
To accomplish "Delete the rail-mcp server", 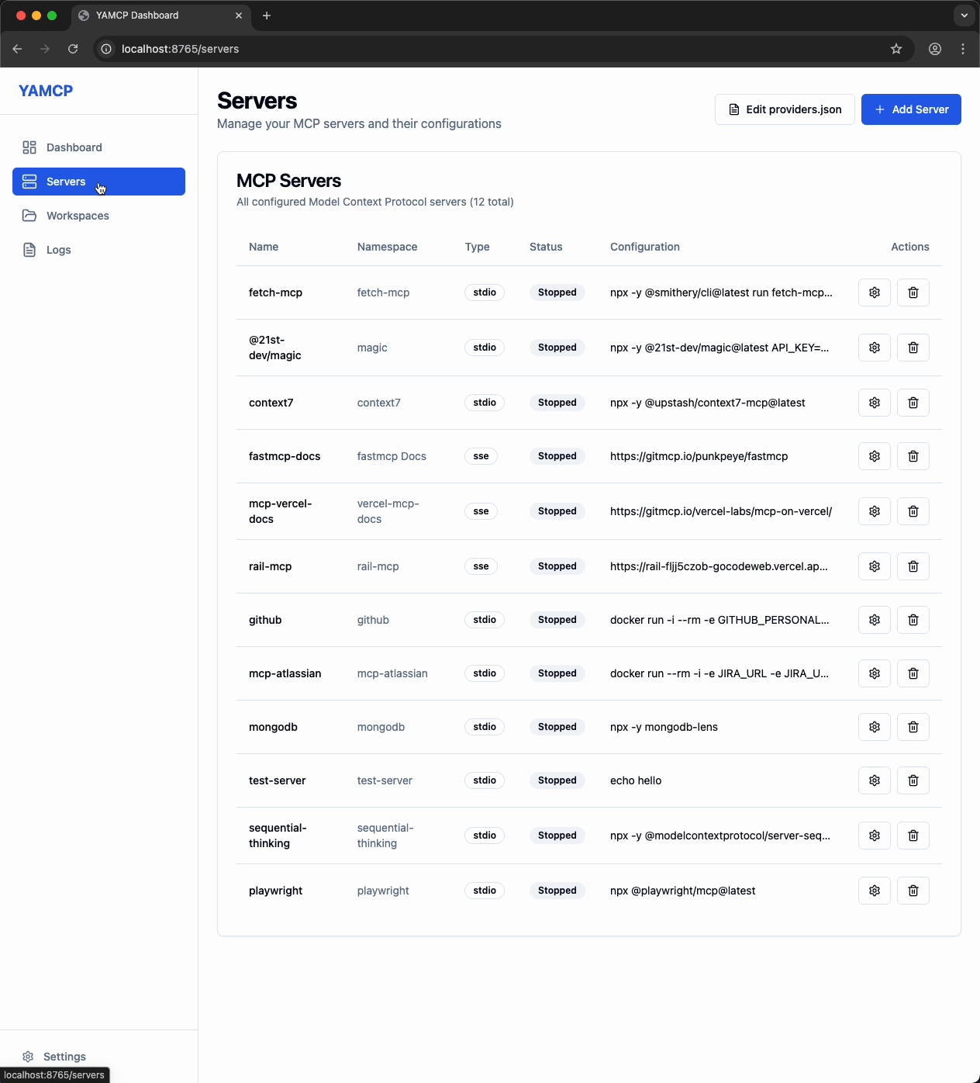I will click(913, 566).
